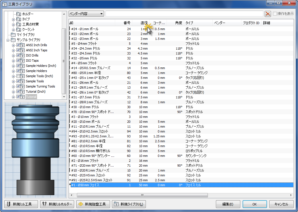
Task: Click the insert icon on 新規旋盤工具
Action: 81,204
